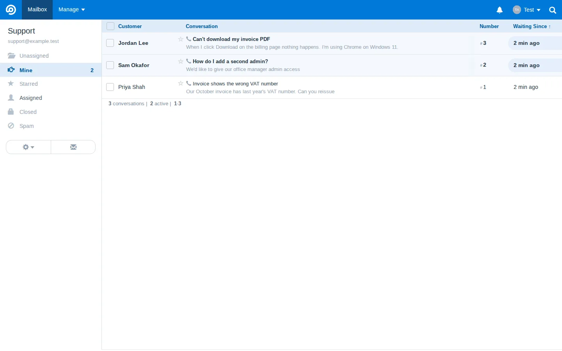The height and width of the screenshot is (351, 562).
Task: Click the Unassigned folder icon
Action: pos(11,56)
